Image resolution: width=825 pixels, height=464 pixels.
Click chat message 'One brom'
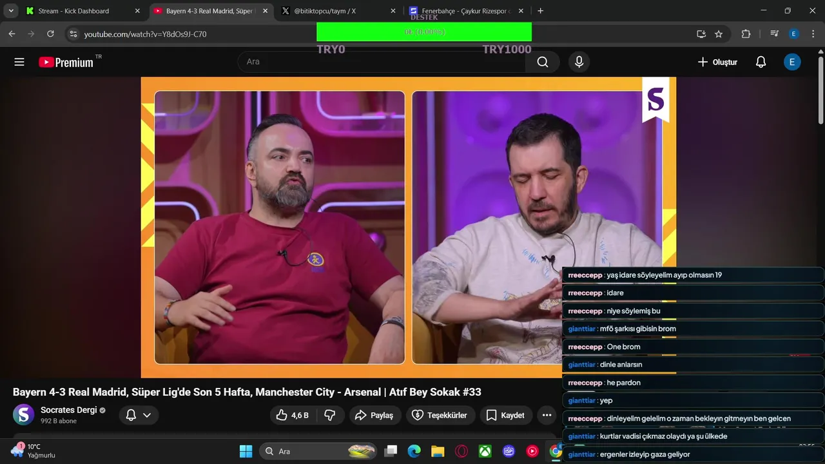(693, 347)
